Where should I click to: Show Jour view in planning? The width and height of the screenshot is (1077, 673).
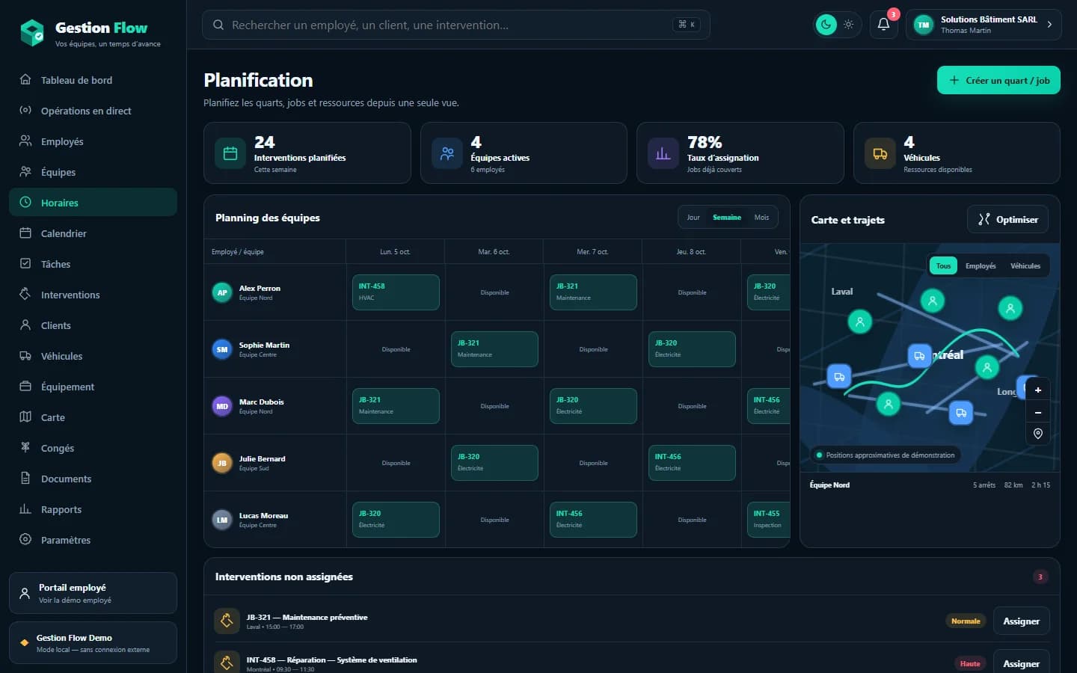(693, 218)
